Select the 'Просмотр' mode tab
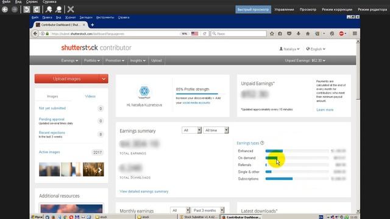The width and height of the screenshot is (390, 219). point(308,10)
